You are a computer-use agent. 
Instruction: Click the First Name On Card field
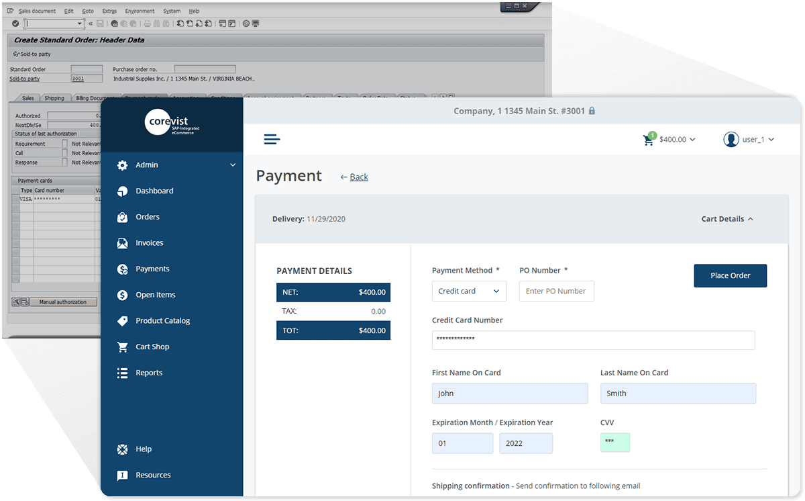pyautogui.click(x=510, y=394)
